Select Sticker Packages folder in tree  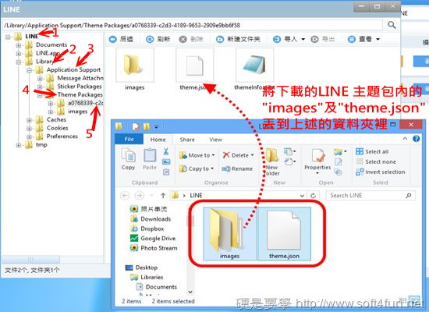click(x=80, y=87)
